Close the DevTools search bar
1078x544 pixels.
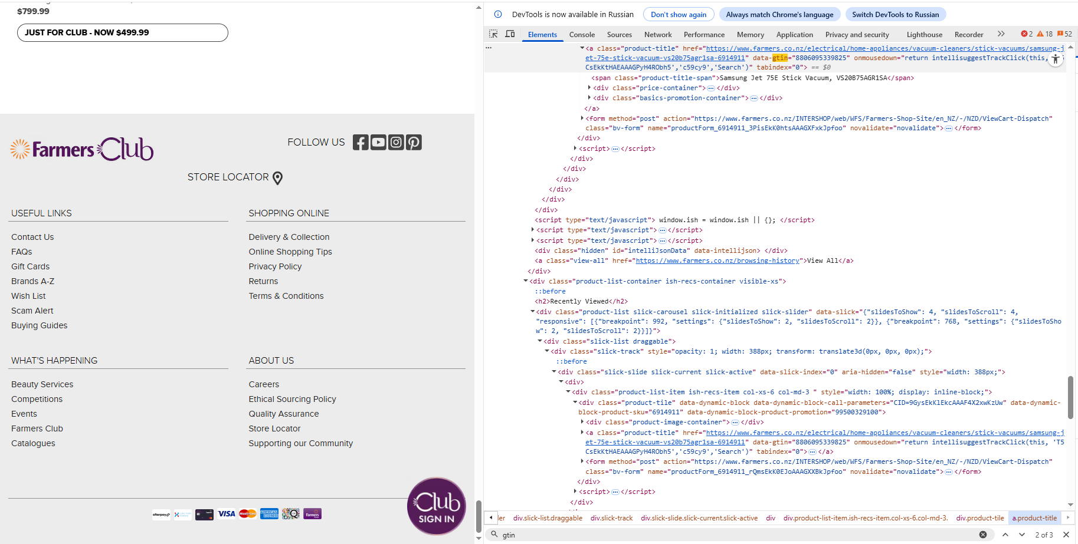point(1066,535)
